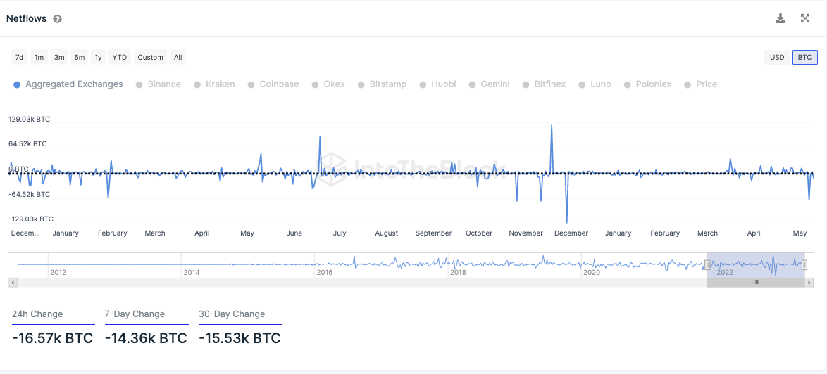Screen dimensions: 827x374
Task: Select the 1y time range
Action: [x=98, y=57]
